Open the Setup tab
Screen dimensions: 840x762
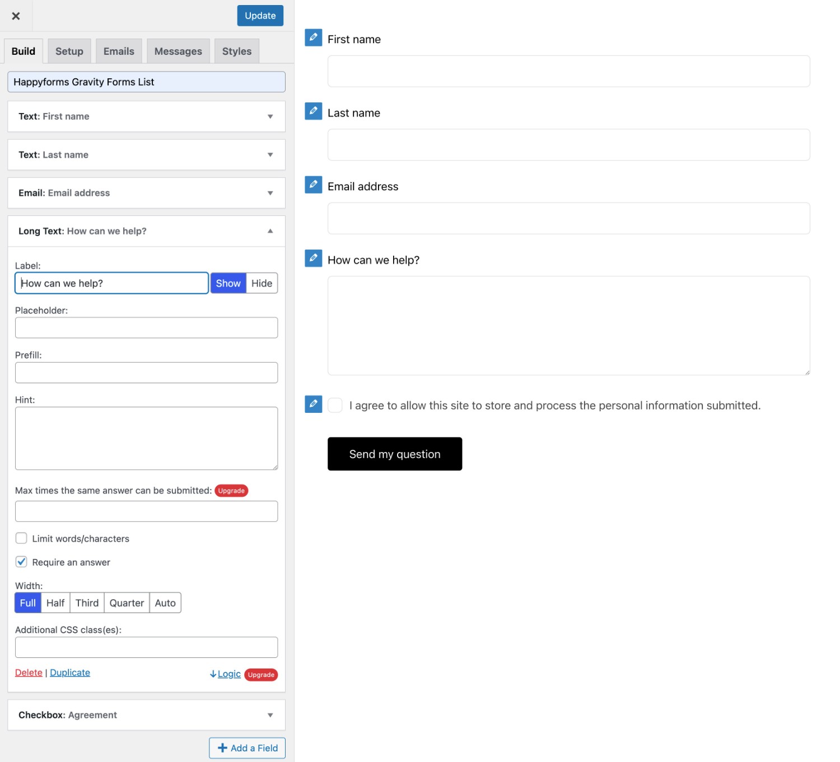point(69,51)
